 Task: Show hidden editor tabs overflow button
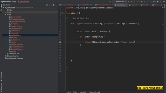(x=162, y=5)
